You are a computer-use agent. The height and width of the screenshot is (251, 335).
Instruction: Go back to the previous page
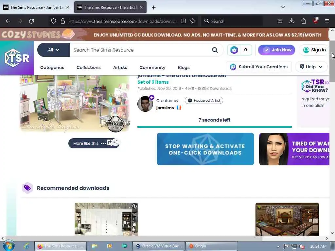click(x=8, y=21)
